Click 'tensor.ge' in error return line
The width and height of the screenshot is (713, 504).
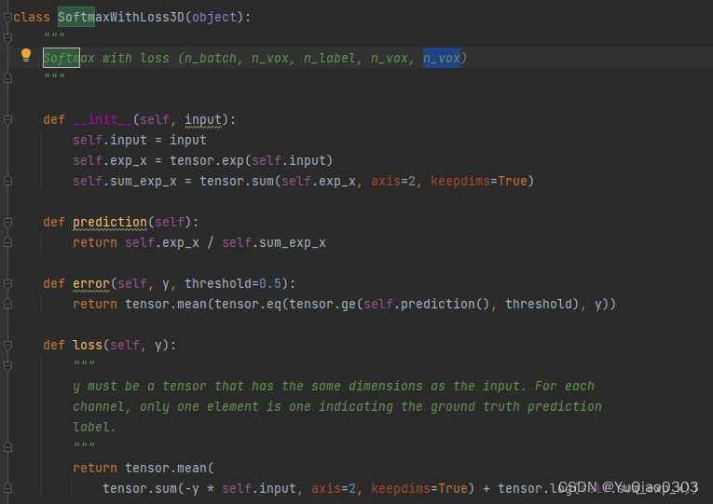(322, 305)
